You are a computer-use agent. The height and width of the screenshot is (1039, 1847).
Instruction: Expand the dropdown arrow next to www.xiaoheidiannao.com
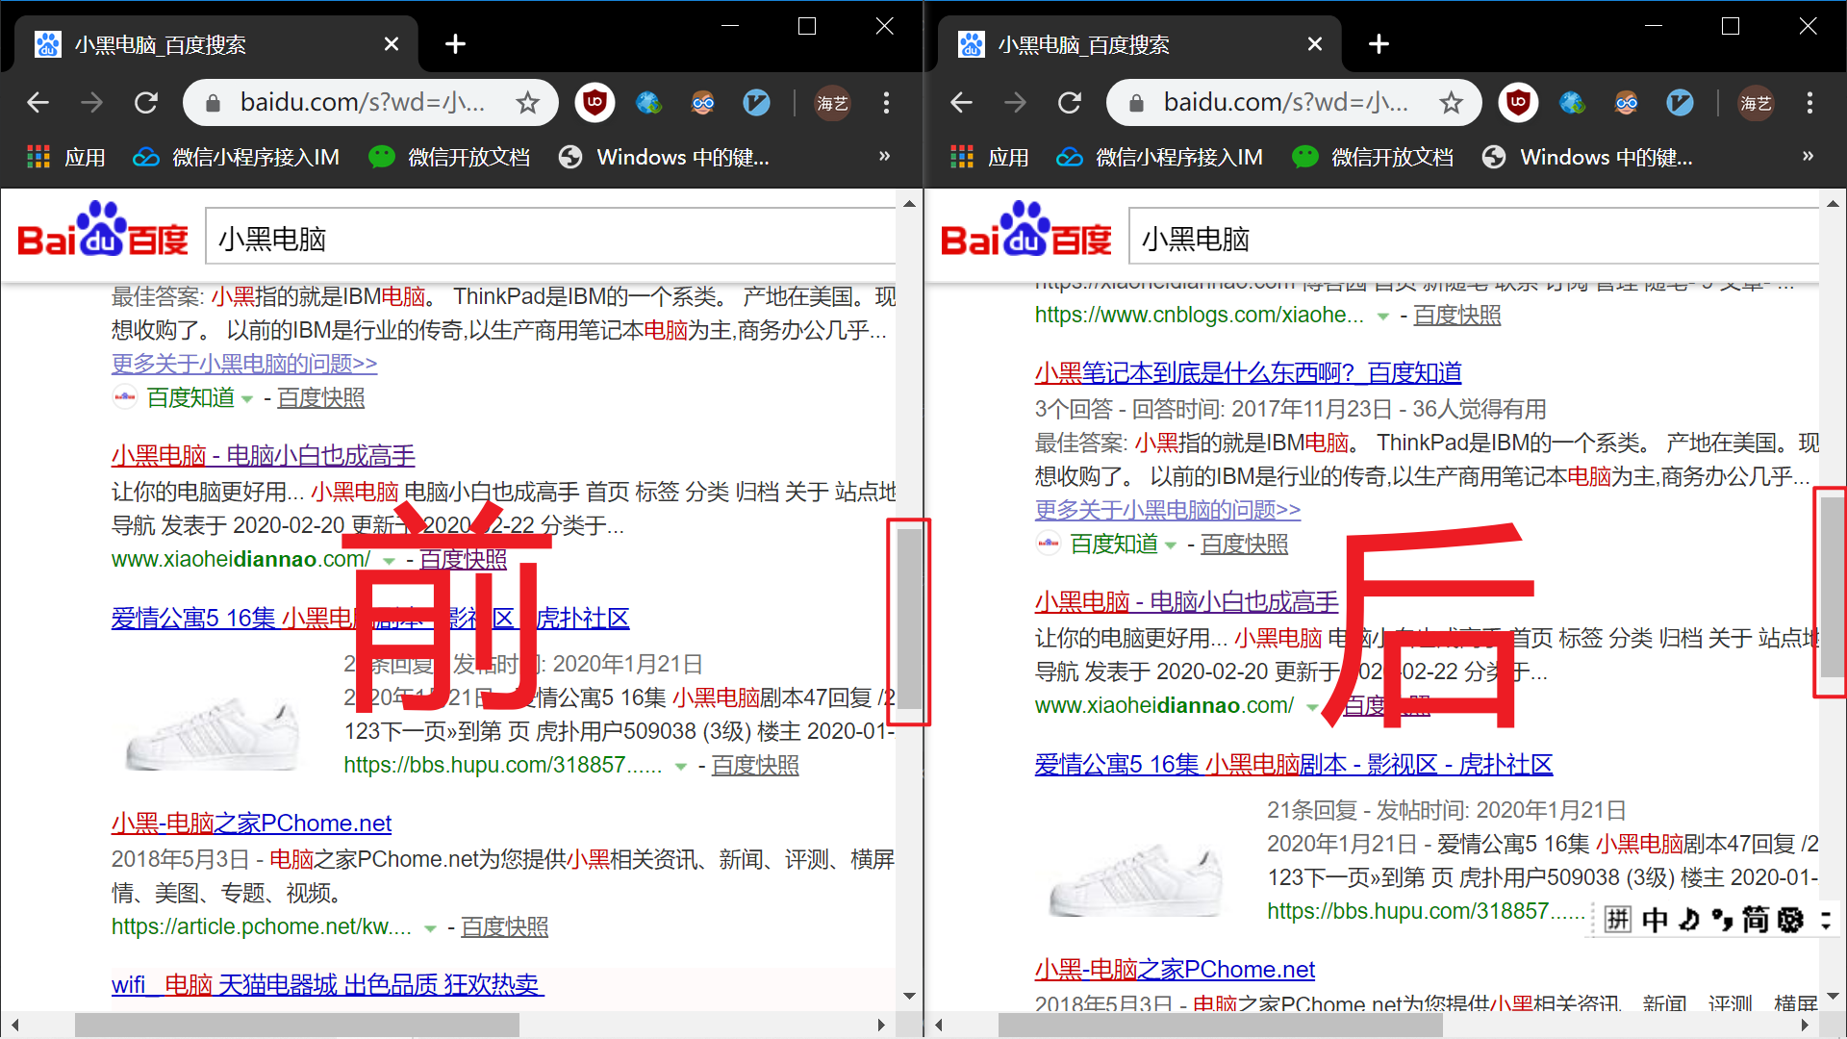(x=389, y=560)
